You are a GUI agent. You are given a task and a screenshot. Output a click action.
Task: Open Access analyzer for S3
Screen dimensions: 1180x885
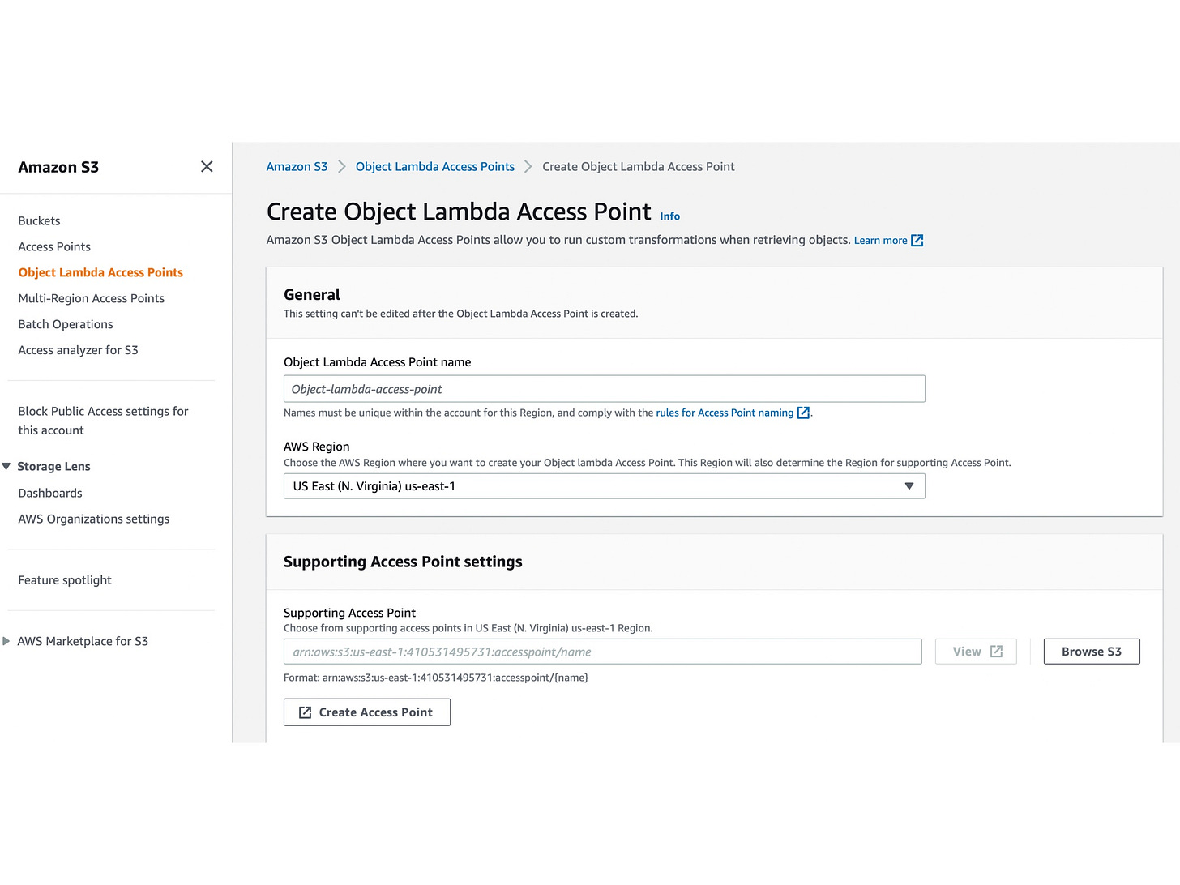[x=78, y=350]
